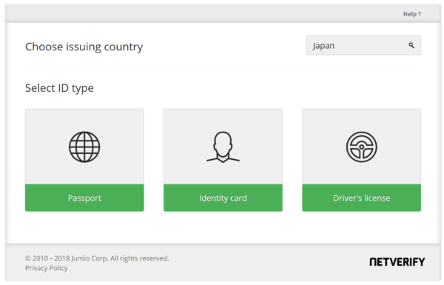The height and width of the screenshot is (285, 444).
Task: Click the globe icon for Passport
Action: coord(84,147)
